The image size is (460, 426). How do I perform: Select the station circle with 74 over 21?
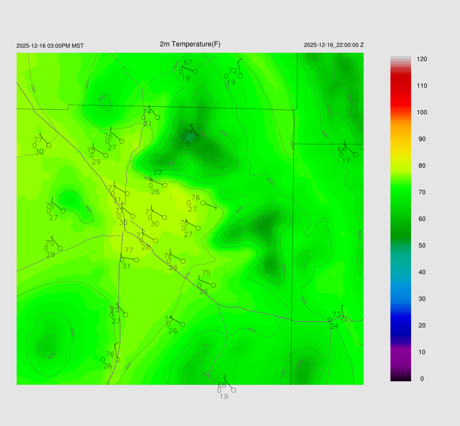tap(157, 117)
